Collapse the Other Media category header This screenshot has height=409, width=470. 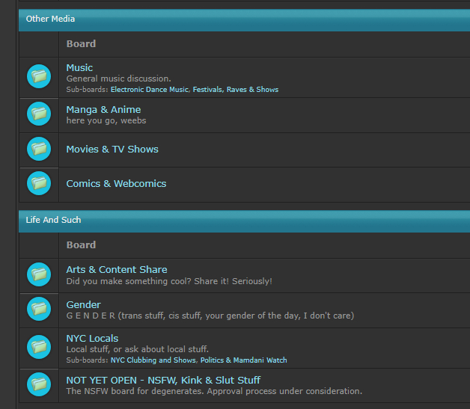pyautogui.click(x=50, y=19)
